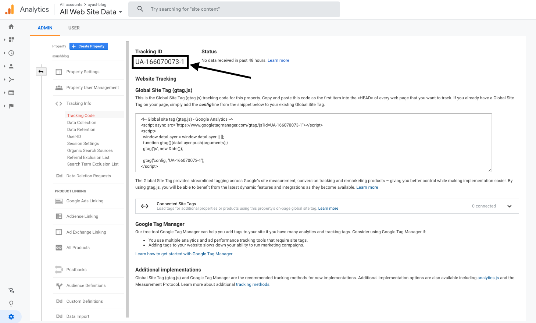Click the UA-166070073-1 tracking ID text
Image resolution: width=536 pixels, height=323 pixels.
(x=160, y=62)
